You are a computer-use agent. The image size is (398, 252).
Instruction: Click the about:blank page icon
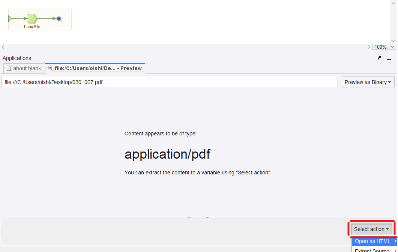click(x=9, y=68)
